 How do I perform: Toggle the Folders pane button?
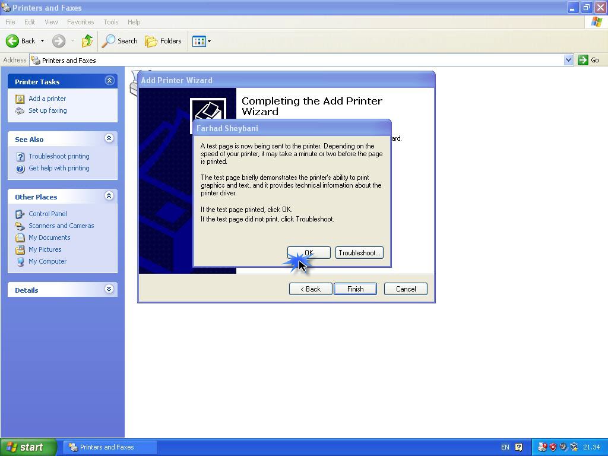pyautogui.click(x=163, y=41)
